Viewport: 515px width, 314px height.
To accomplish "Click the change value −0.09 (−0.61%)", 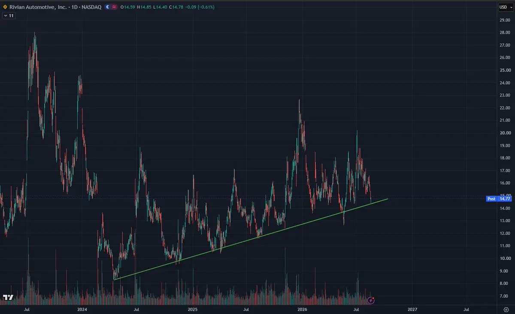I will tap(200, 7).
